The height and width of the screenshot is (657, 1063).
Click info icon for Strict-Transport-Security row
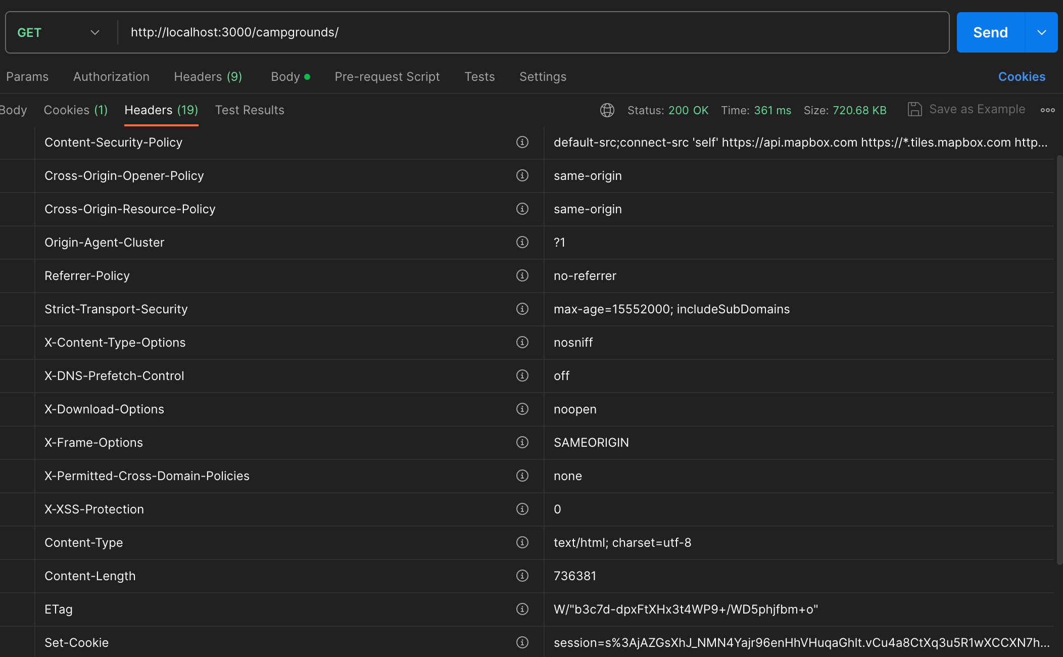click(x=522, y=309)
